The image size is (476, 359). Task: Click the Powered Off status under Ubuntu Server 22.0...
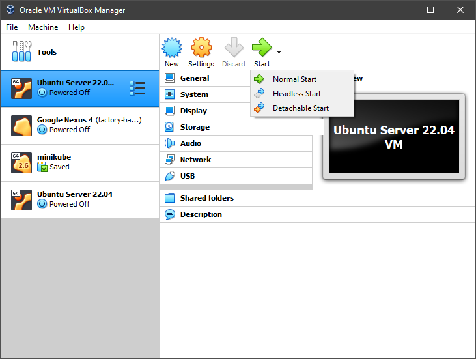(x=70, y=93)
